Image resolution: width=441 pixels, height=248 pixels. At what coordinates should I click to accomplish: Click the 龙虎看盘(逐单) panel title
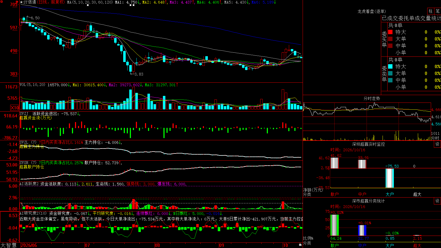(x=372, y=11)
